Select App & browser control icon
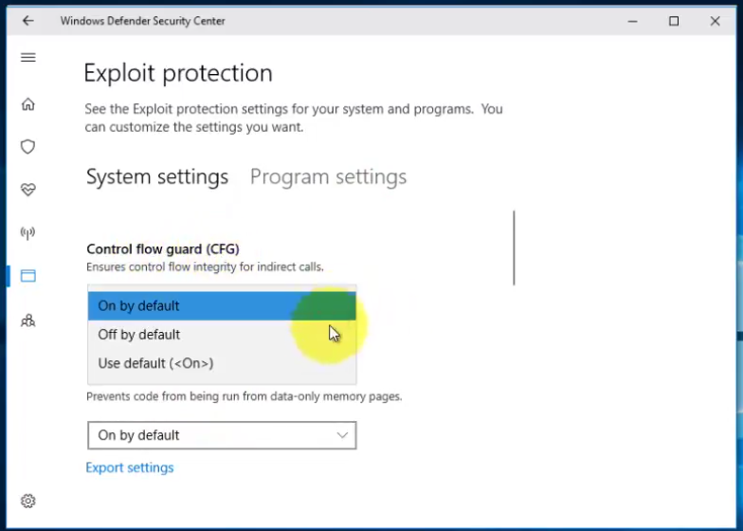Image resolution: width=743 pixels, height=531 pixels. pyautogui.click(x=28, y=275)
